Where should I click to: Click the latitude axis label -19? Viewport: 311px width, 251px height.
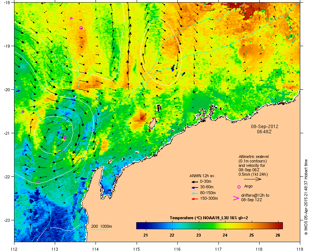7,46
